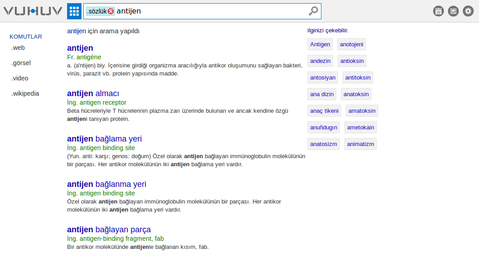
Task: Click inside the antijen search field
Action: 211,11
